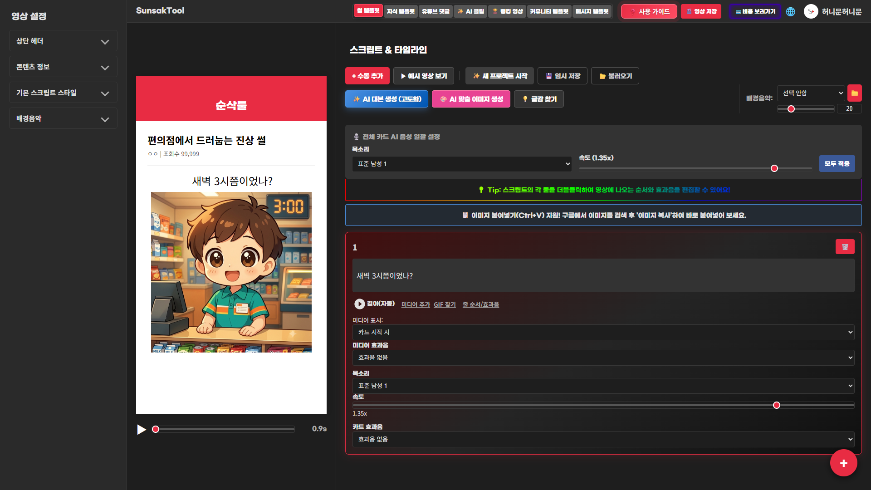
Task: Switch to the 유튜브 댓글 tab
Action: [435, 11]
